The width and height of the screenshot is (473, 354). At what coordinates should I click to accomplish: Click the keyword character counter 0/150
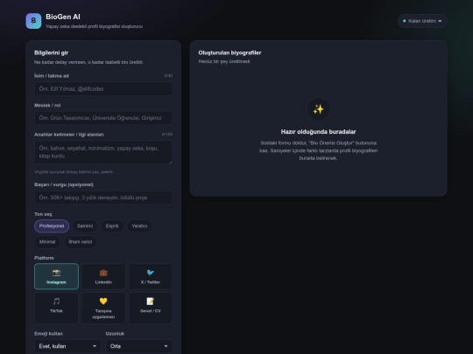[167, 135]
